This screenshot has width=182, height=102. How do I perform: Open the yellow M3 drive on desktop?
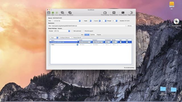click(x=172, y=5)
